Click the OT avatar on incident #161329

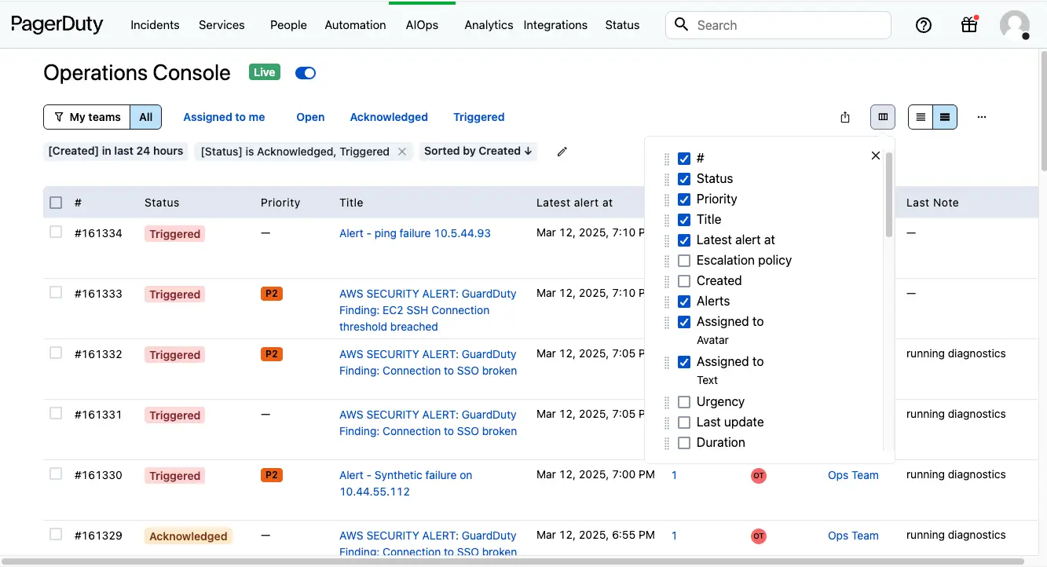pos(758,536)
